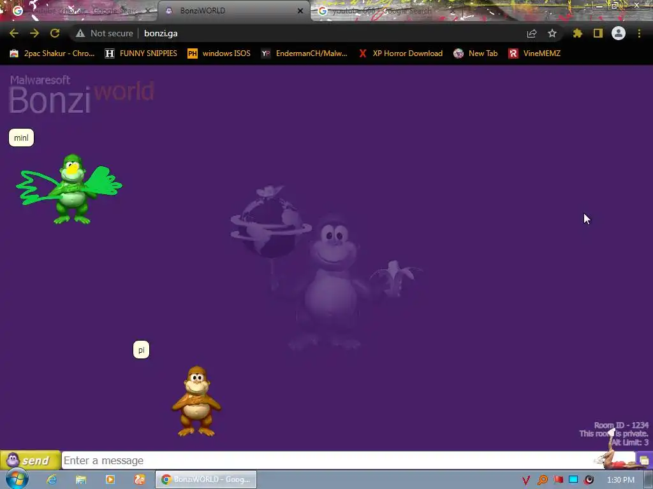The width and height of the screenshot is (653, 489).
Task: Click the Room ID - 1234 text
Action: tap(621, 425)
